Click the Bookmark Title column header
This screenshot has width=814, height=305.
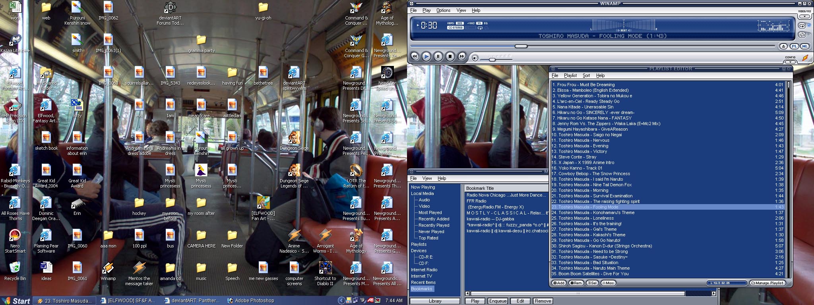coord(507,188)
